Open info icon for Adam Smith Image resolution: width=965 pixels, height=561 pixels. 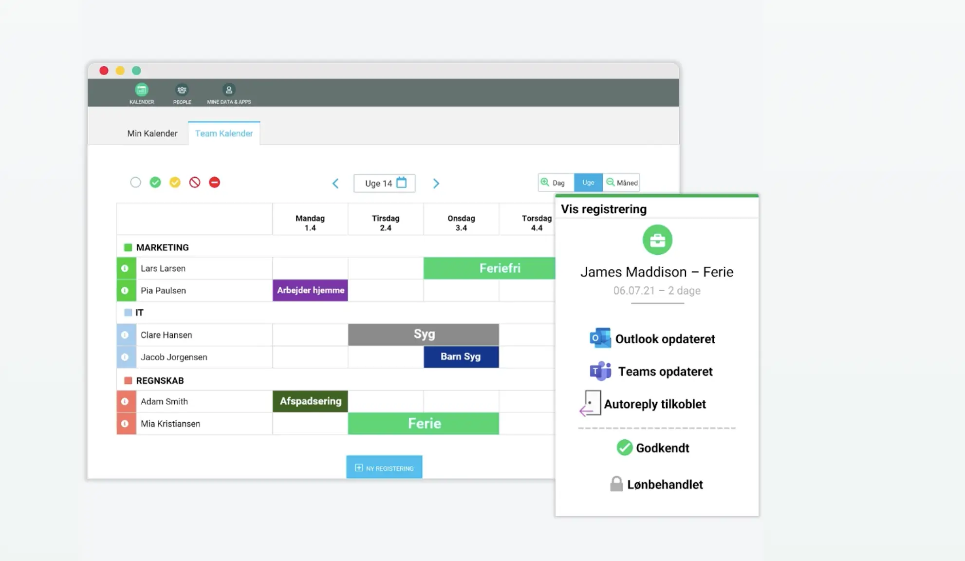point(125,402)
